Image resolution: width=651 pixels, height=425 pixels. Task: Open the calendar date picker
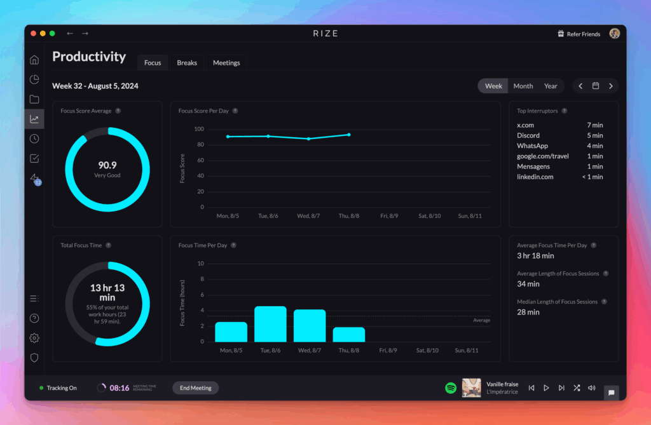point(595,85)
